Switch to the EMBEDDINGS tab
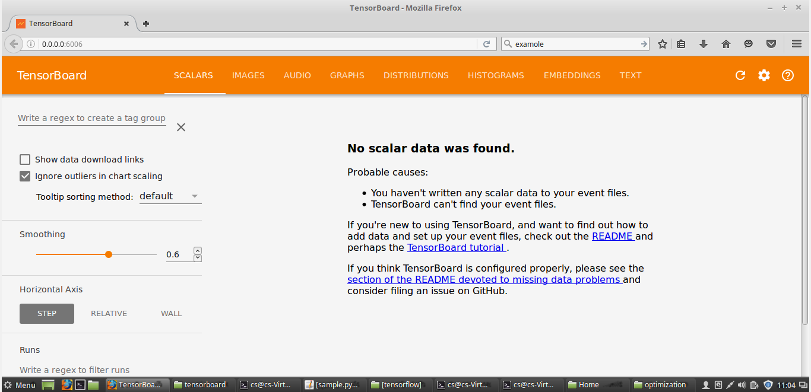The width and height of the screenshot is (811, 392). 572,75
